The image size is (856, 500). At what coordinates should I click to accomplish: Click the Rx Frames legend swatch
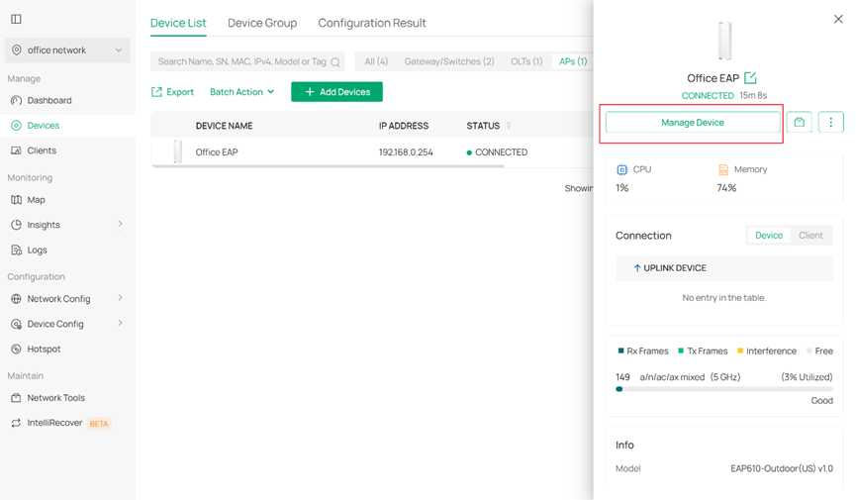click(620, 350)
